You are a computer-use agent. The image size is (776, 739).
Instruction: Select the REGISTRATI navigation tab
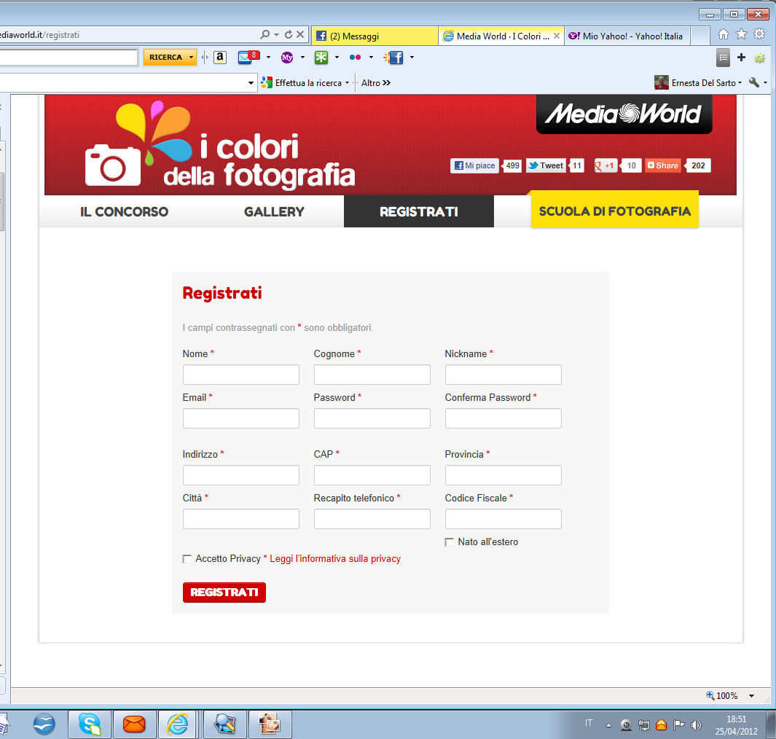click(419, 212)
